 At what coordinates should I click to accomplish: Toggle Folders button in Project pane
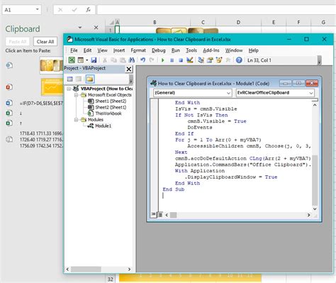pos(90,79)
